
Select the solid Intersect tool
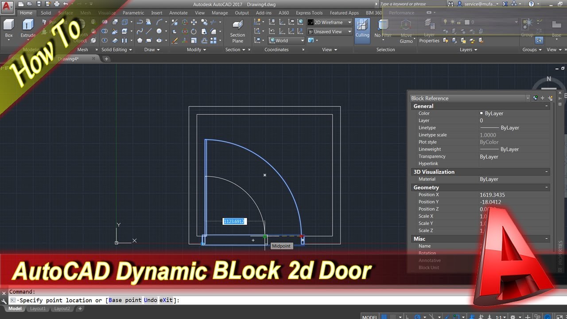(105, 40)
